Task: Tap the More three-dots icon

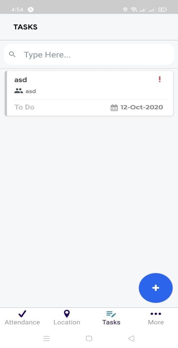Action: [x=156, y=314]
